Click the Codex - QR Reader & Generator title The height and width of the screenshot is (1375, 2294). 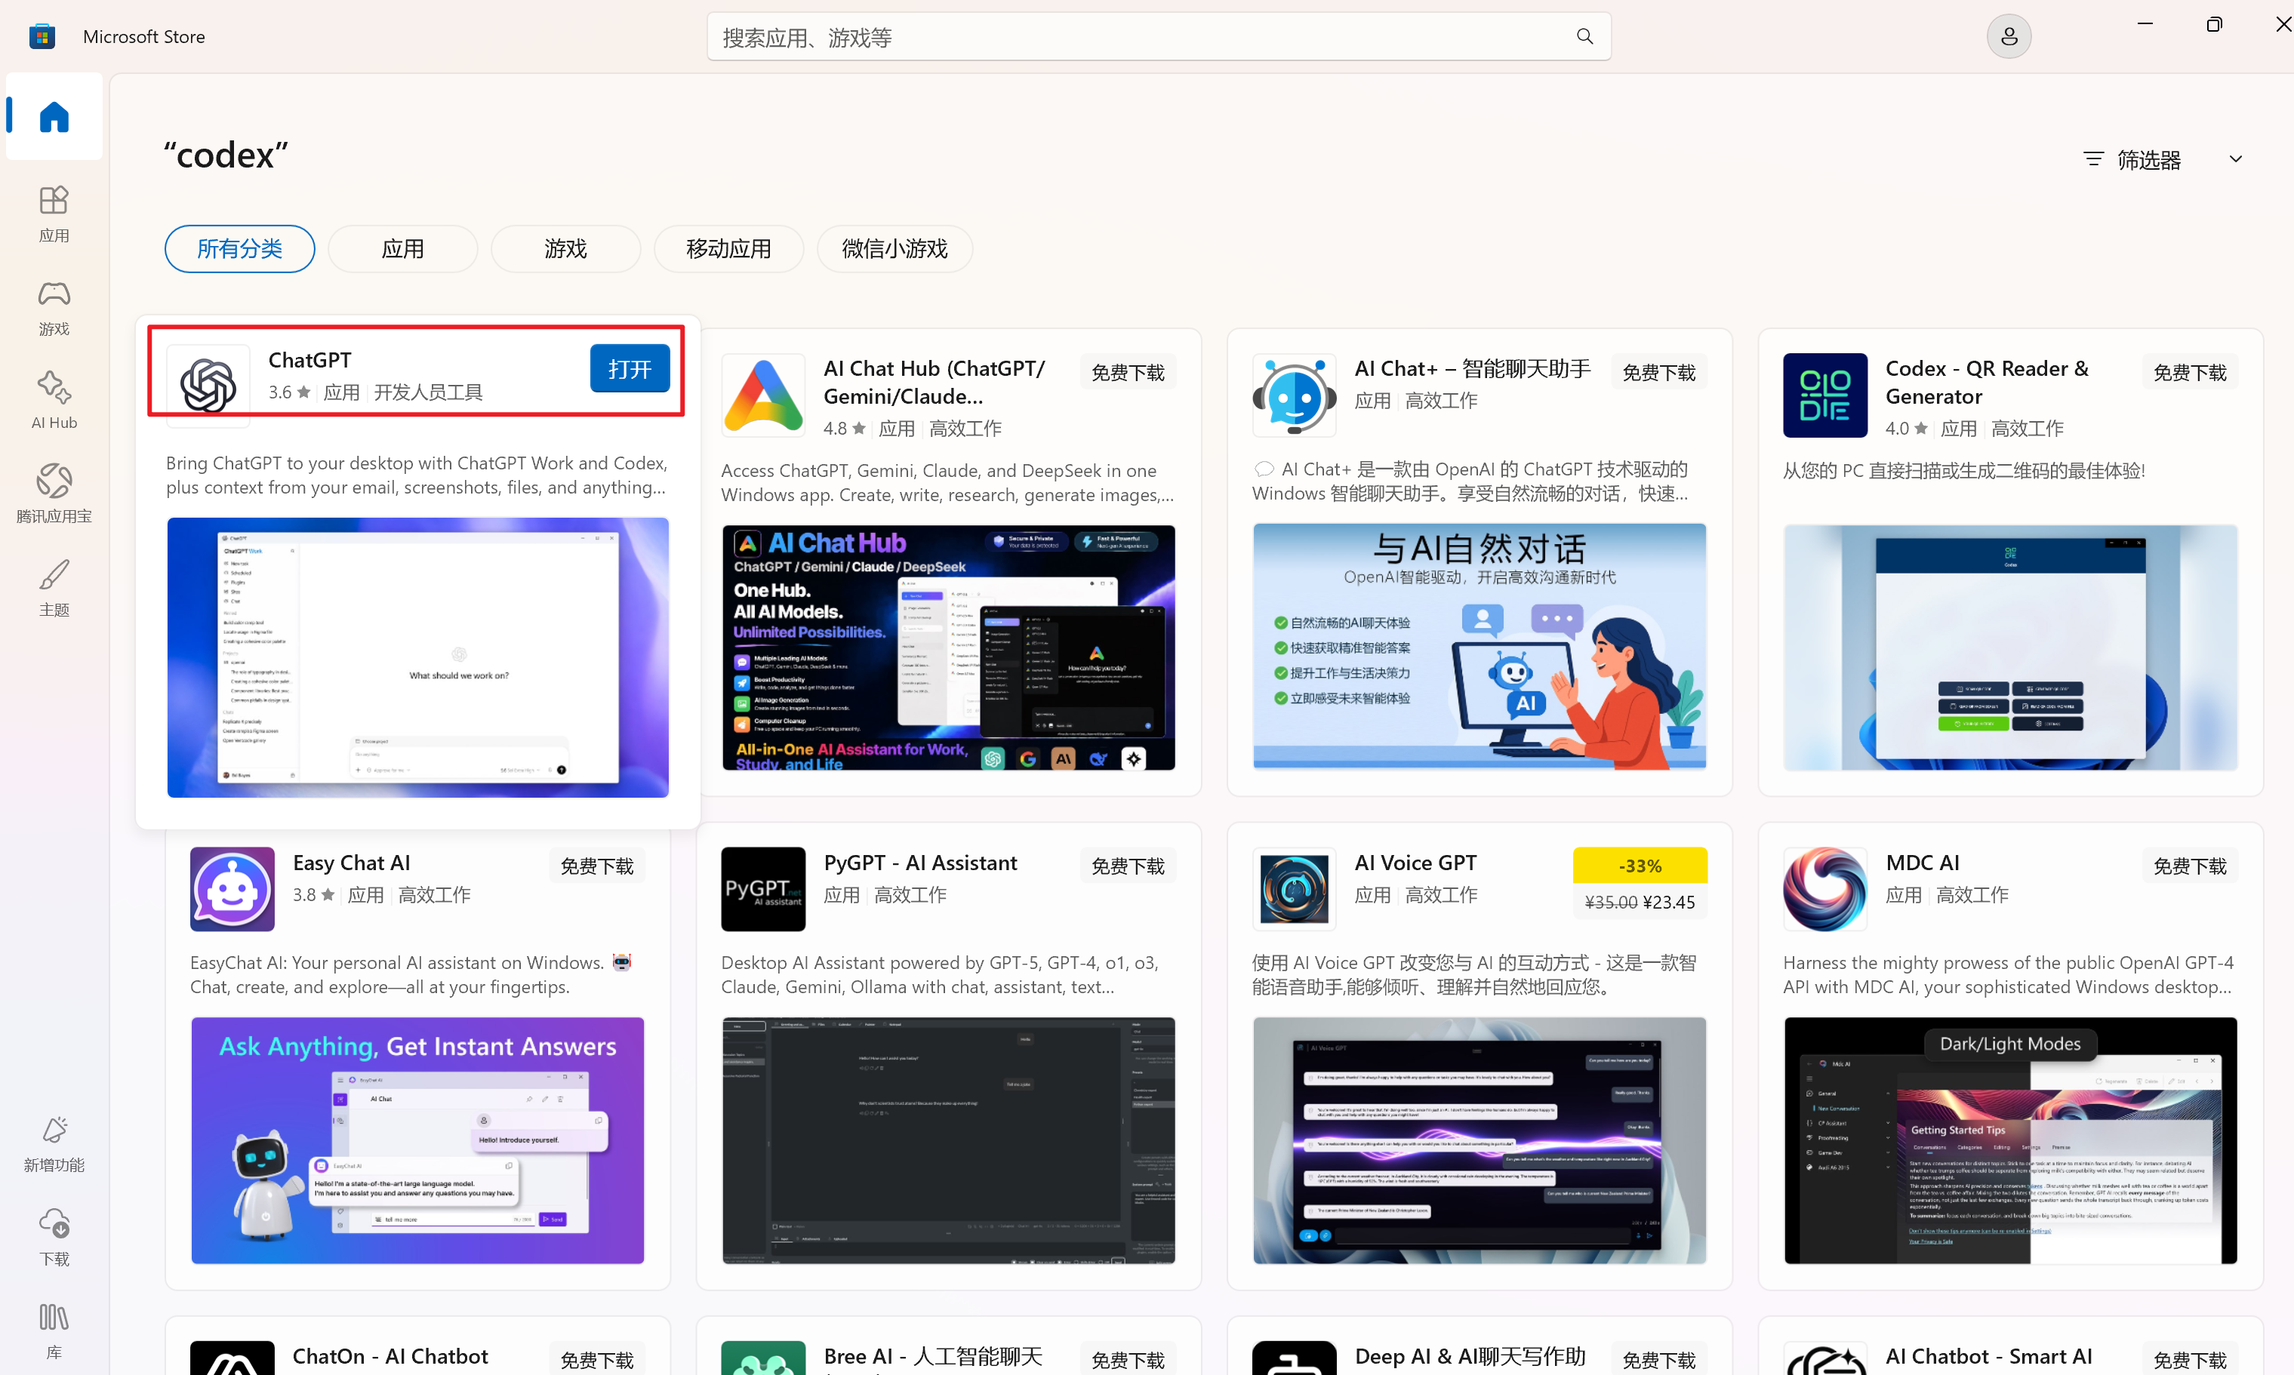pyautogui.click(x=1988, y=383)
